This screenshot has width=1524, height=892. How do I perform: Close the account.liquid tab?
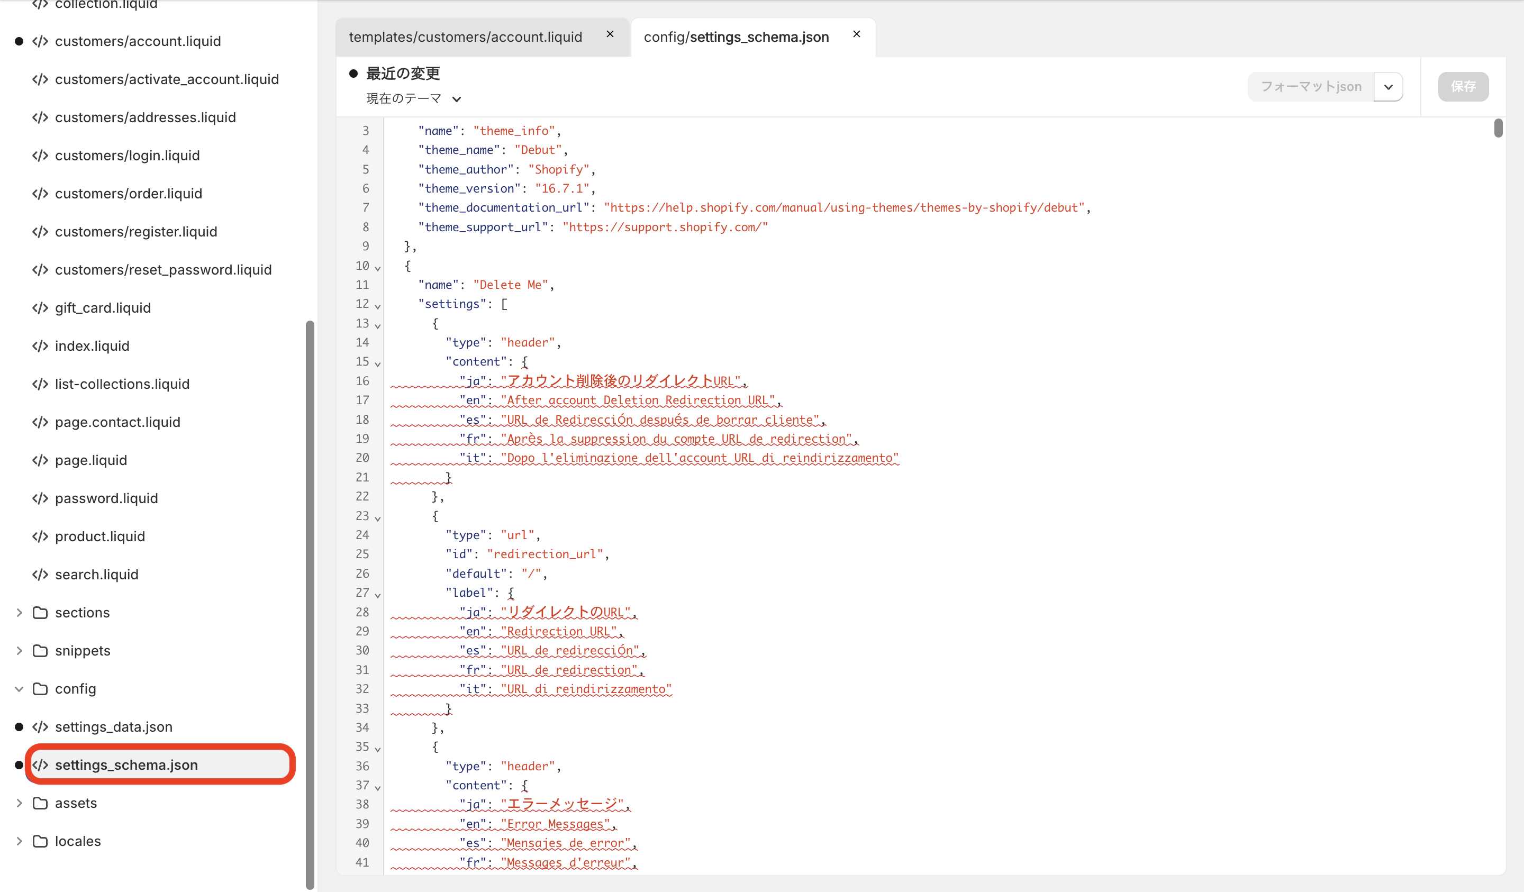coord(610,34)
